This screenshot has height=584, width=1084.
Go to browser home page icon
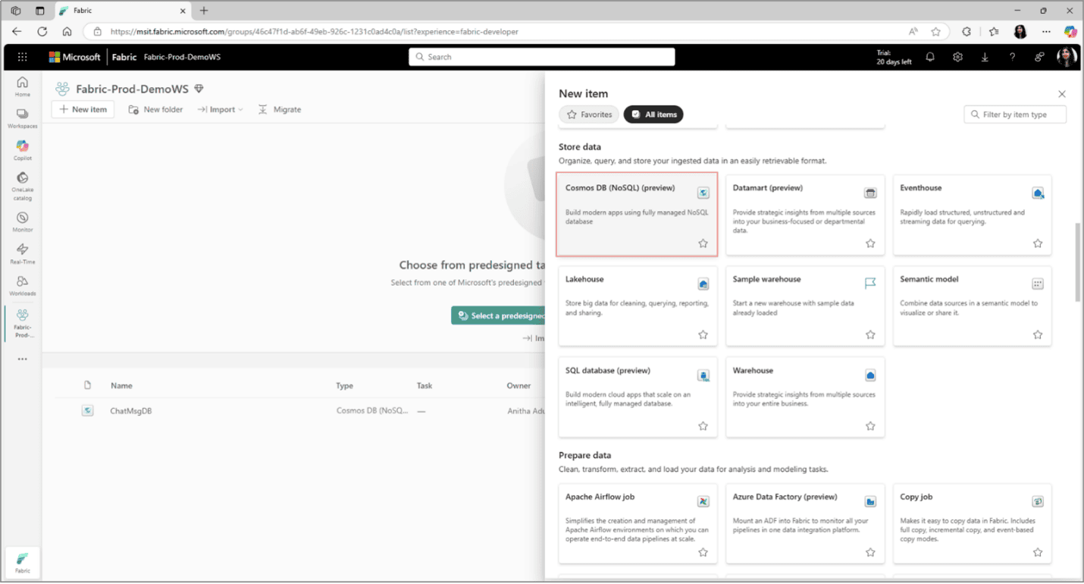click(x=67, y=32)
